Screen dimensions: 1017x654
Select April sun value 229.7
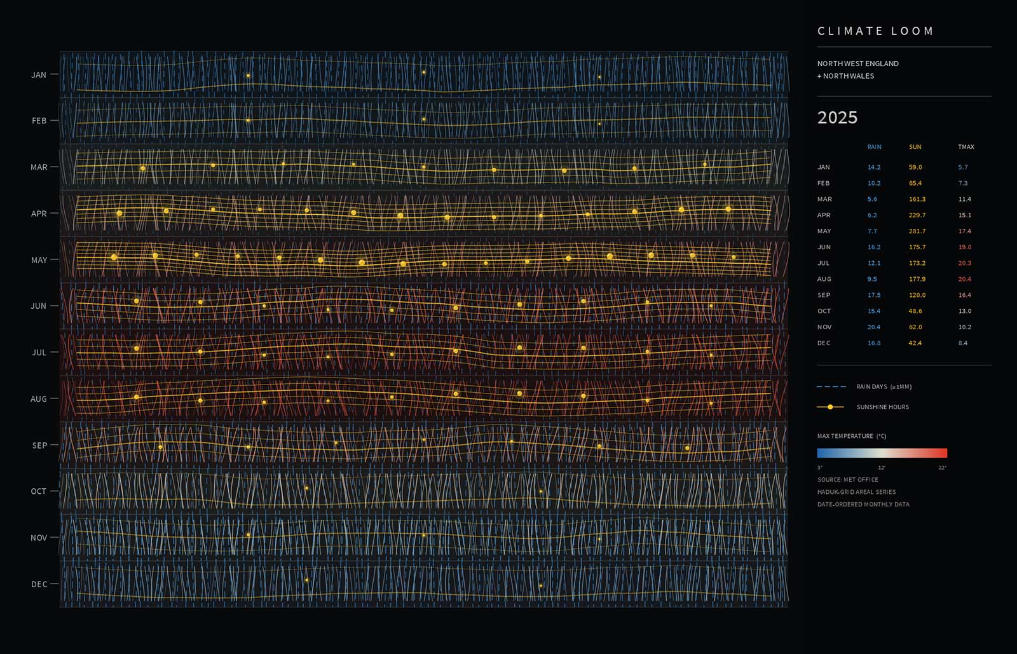tap(917, 215)
